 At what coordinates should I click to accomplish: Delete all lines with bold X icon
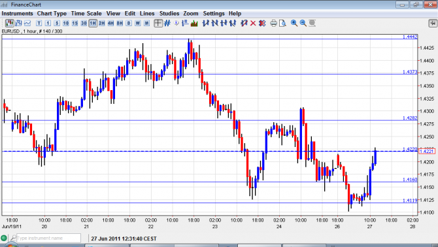pos(262,23)
